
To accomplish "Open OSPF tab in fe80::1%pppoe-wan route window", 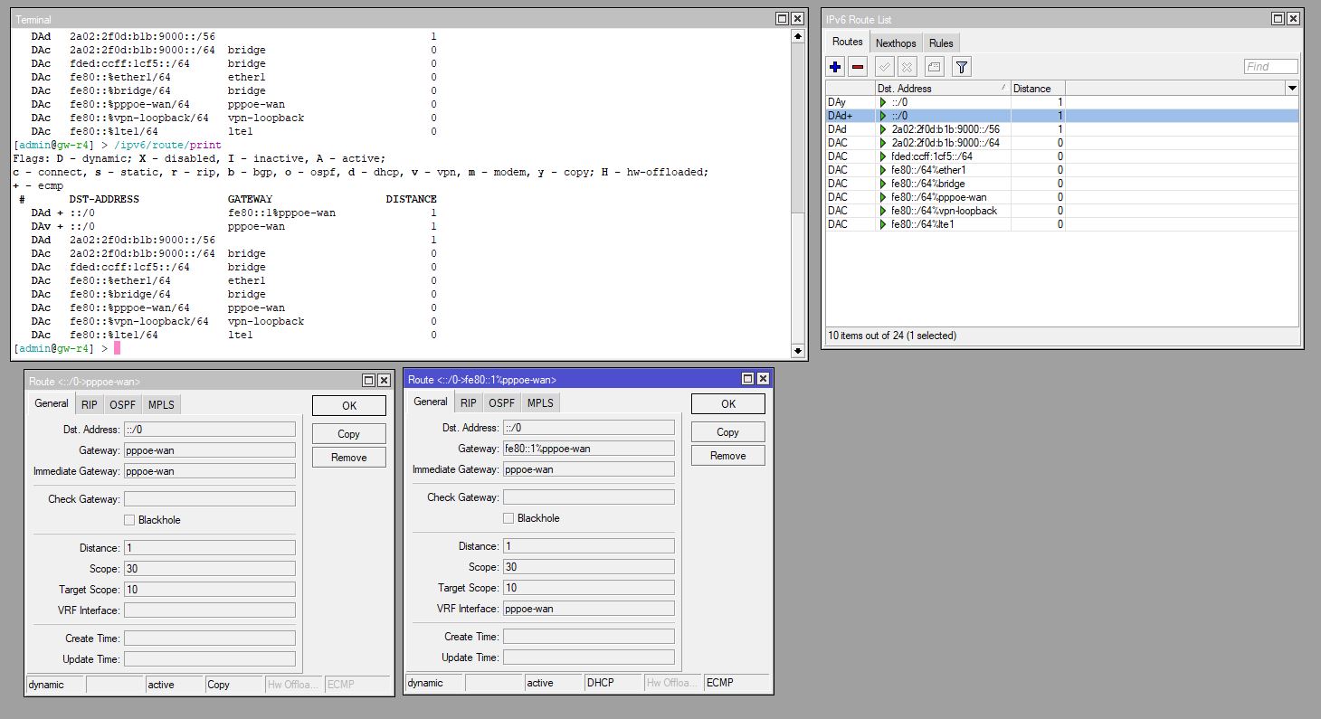I will 501,402.
